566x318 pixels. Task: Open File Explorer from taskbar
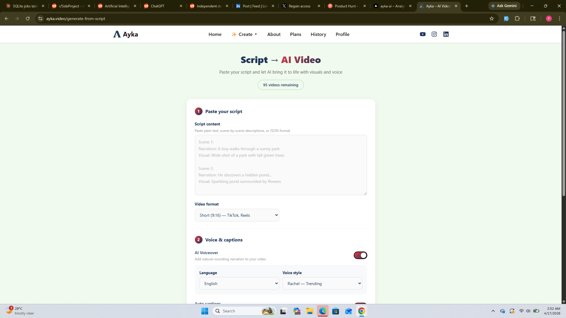(x=310, y=311)
